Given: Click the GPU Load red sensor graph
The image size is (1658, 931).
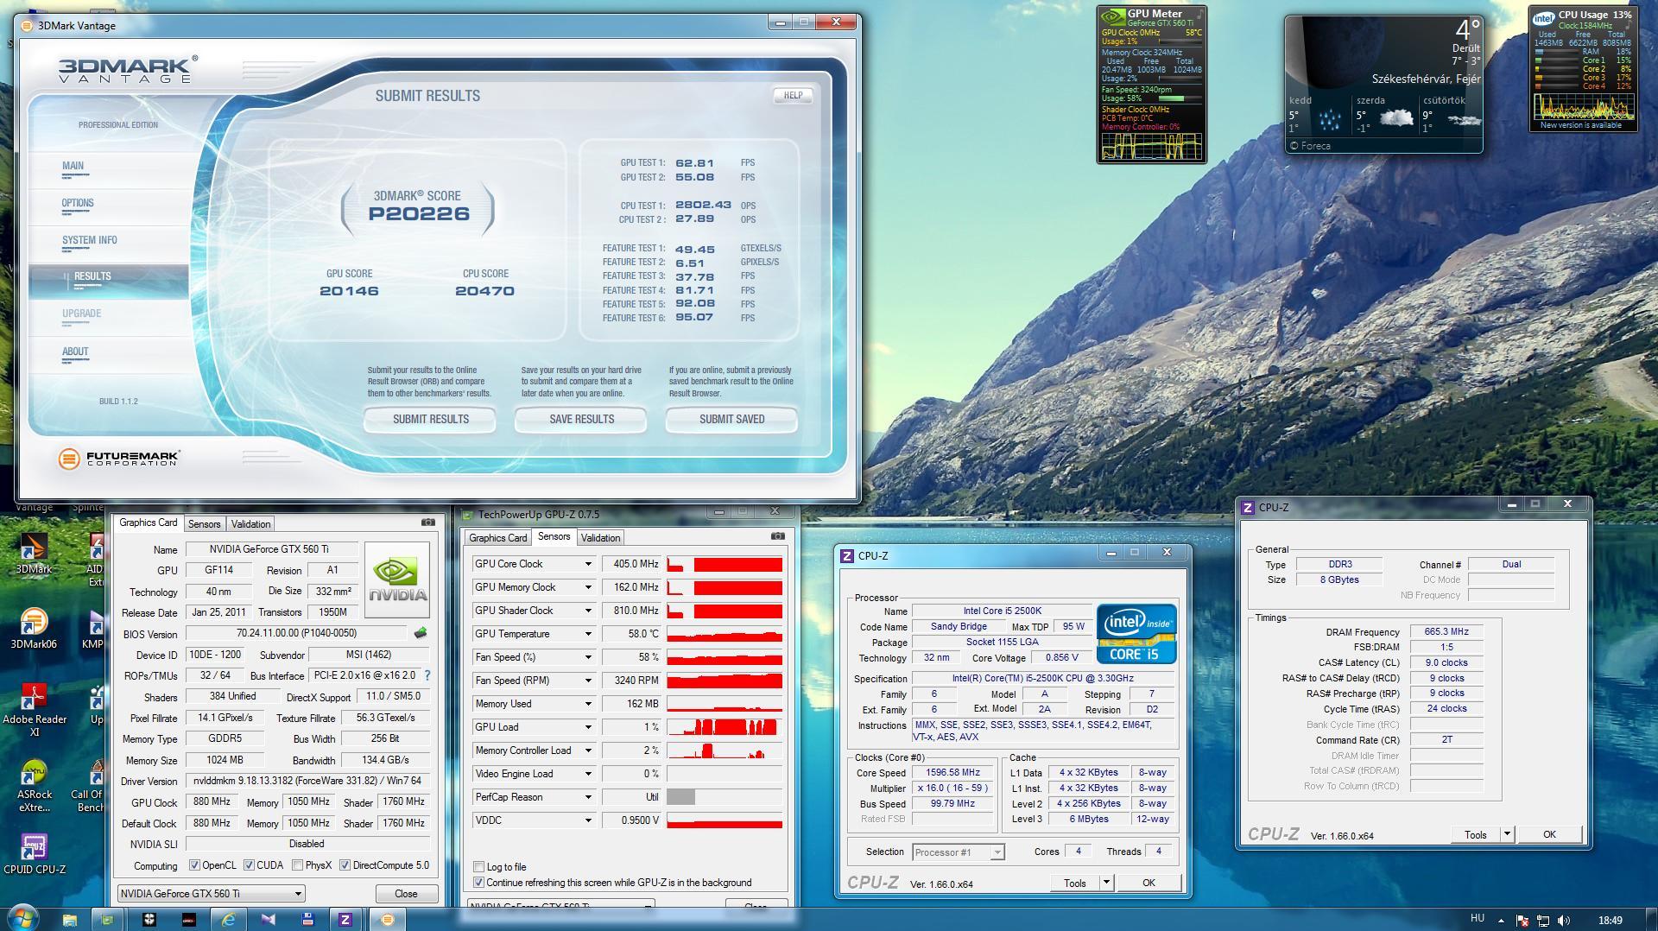Looking at the screenshot, I should click(725, 727).
